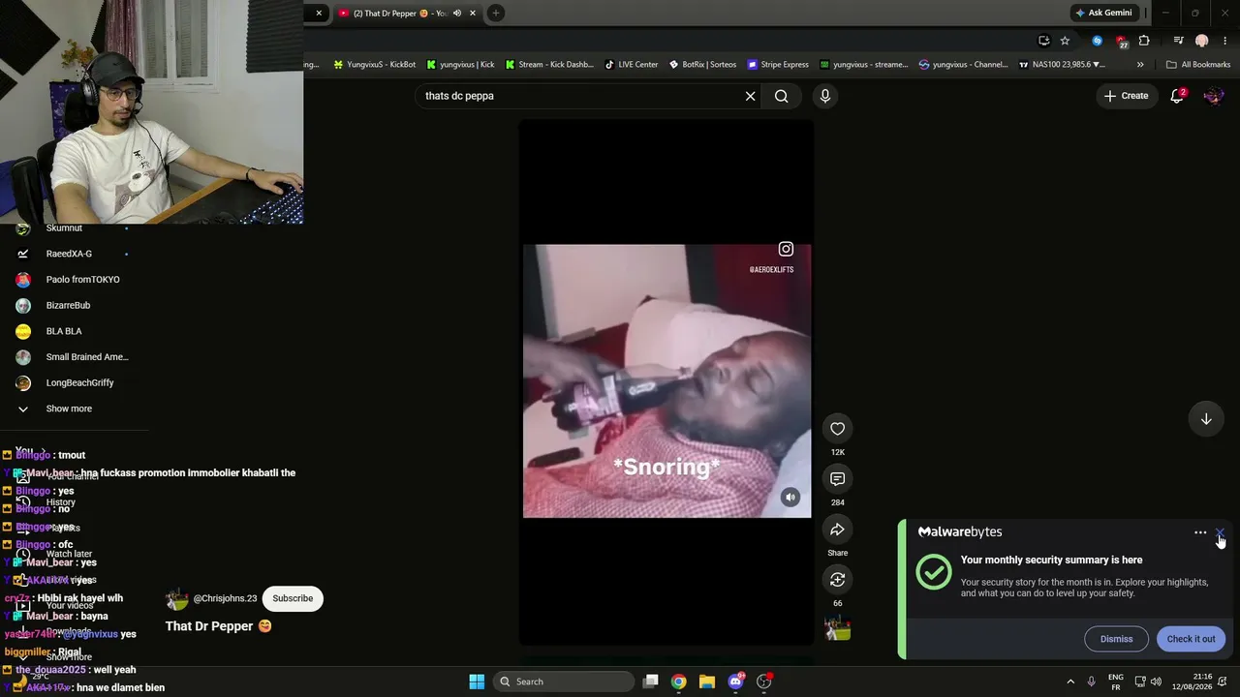Mute the YouTube tab audio

[457, 13]
